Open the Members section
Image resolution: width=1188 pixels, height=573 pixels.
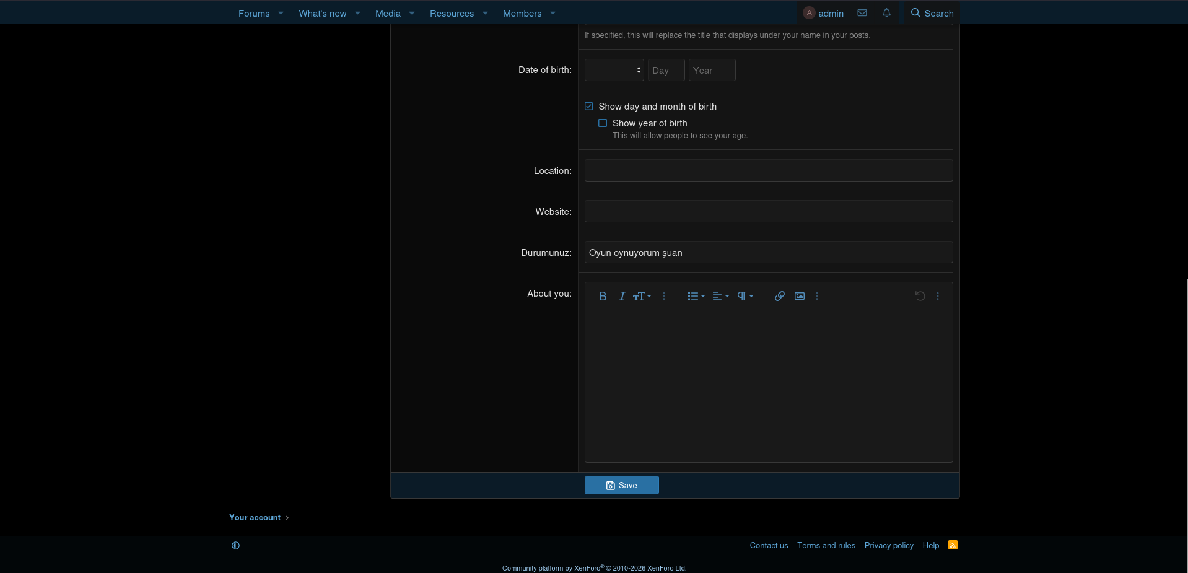(522, 13)
